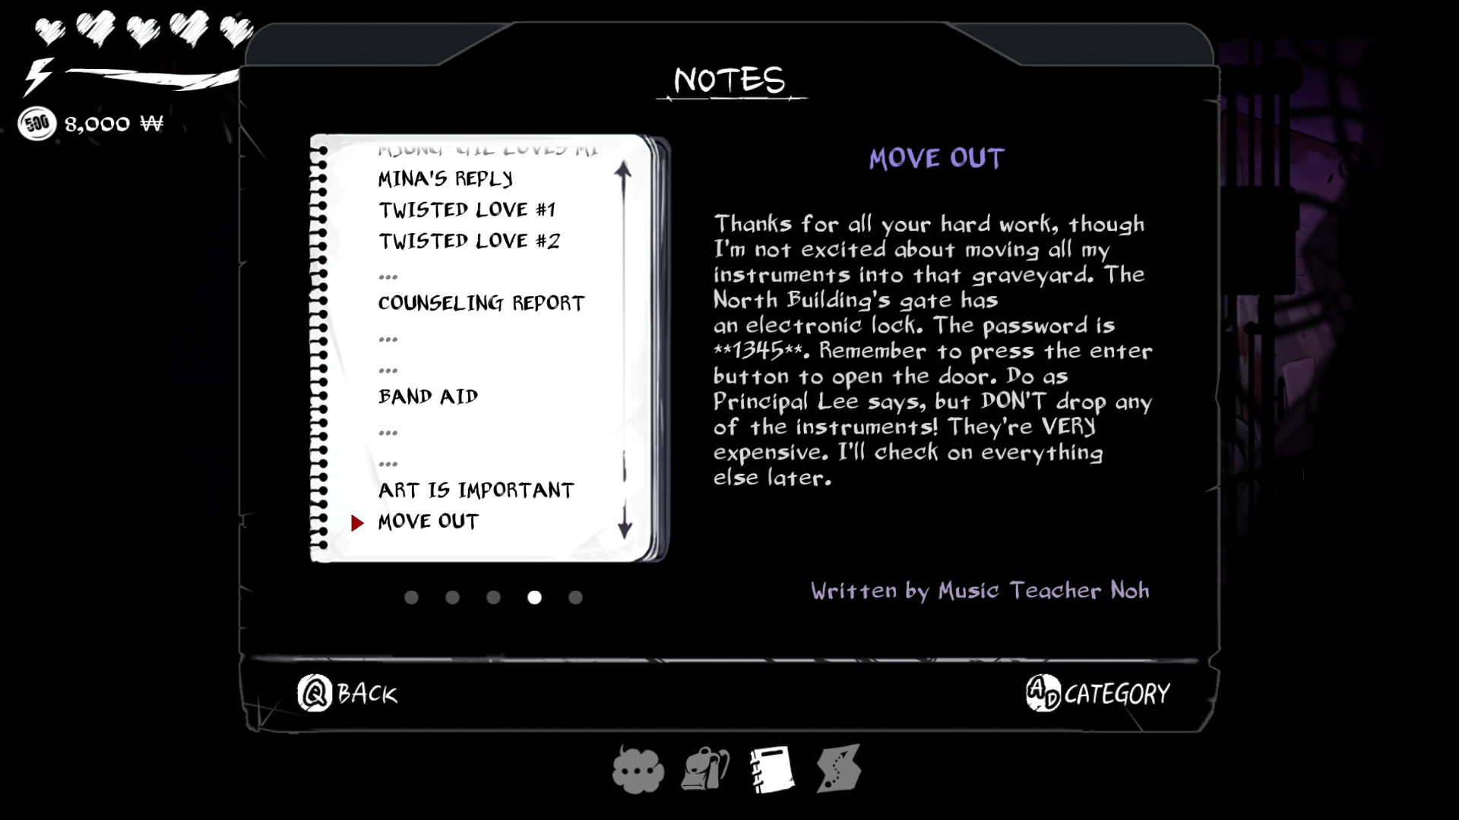Click the CATEGORY button
The image size is (1459, 820).
1098,693
